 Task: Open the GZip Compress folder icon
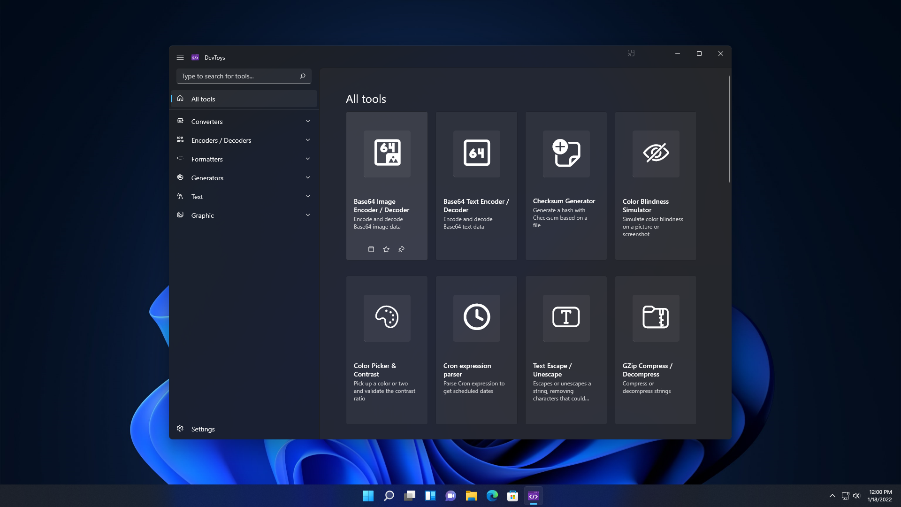[x=656, y=317]
